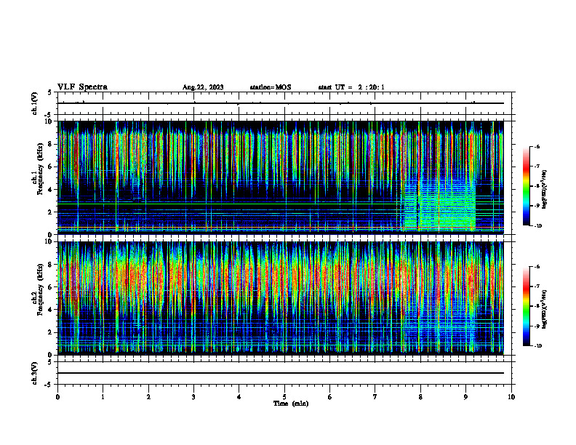Click the "-10" label on ch.1 color scale

[537, 226]
